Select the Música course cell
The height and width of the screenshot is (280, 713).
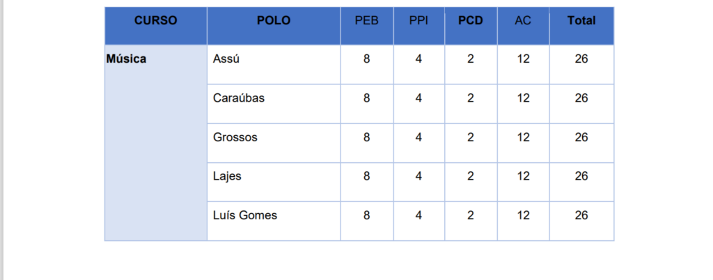[x=156, y=143]
